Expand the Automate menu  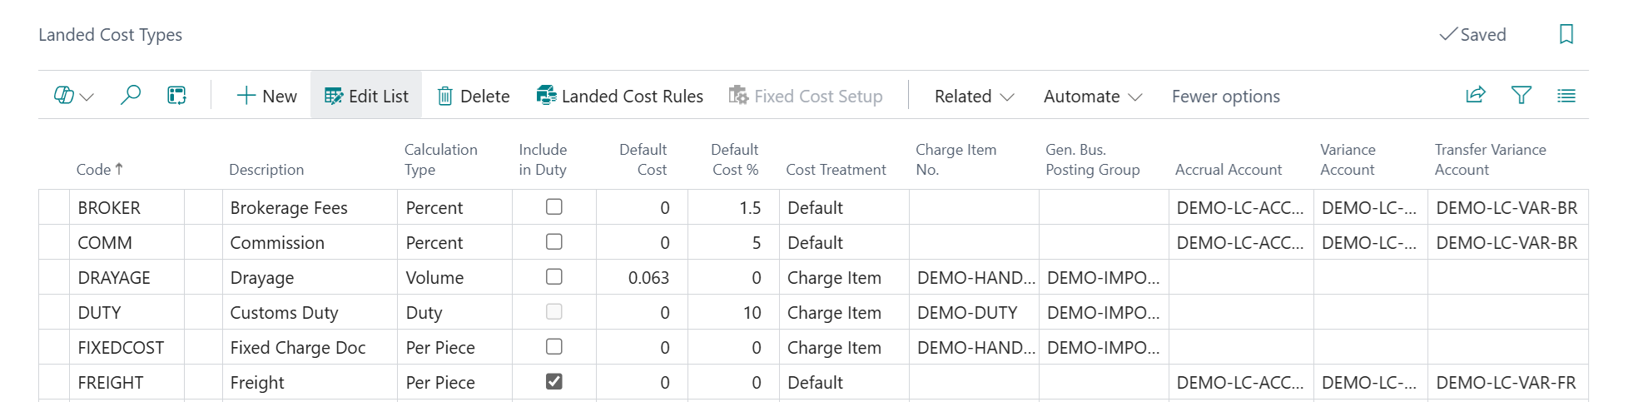(x=1092, y=97)
